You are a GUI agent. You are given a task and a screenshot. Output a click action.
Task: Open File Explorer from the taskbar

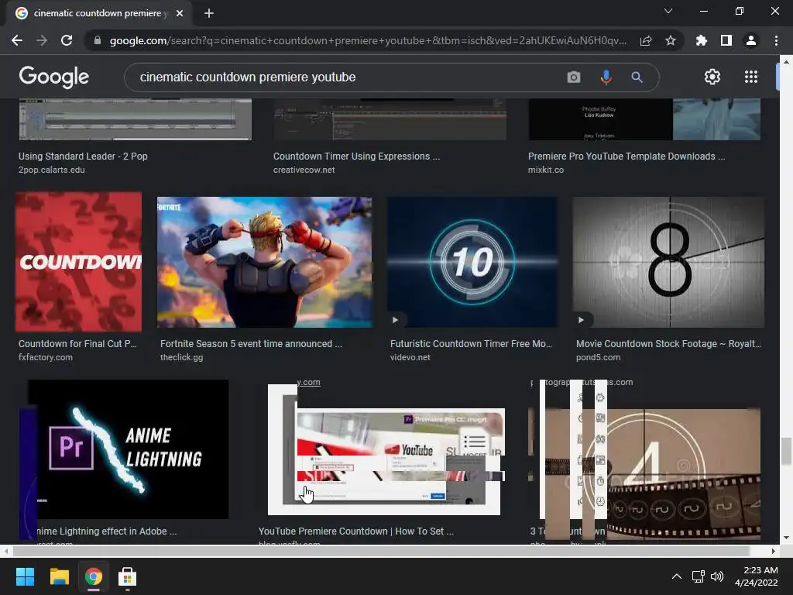point(59,576)
